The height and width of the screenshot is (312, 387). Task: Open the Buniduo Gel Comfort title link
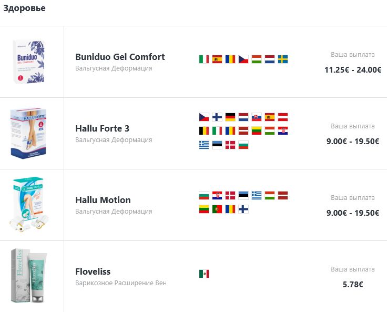pyautogui.click(x=120, y=57)
